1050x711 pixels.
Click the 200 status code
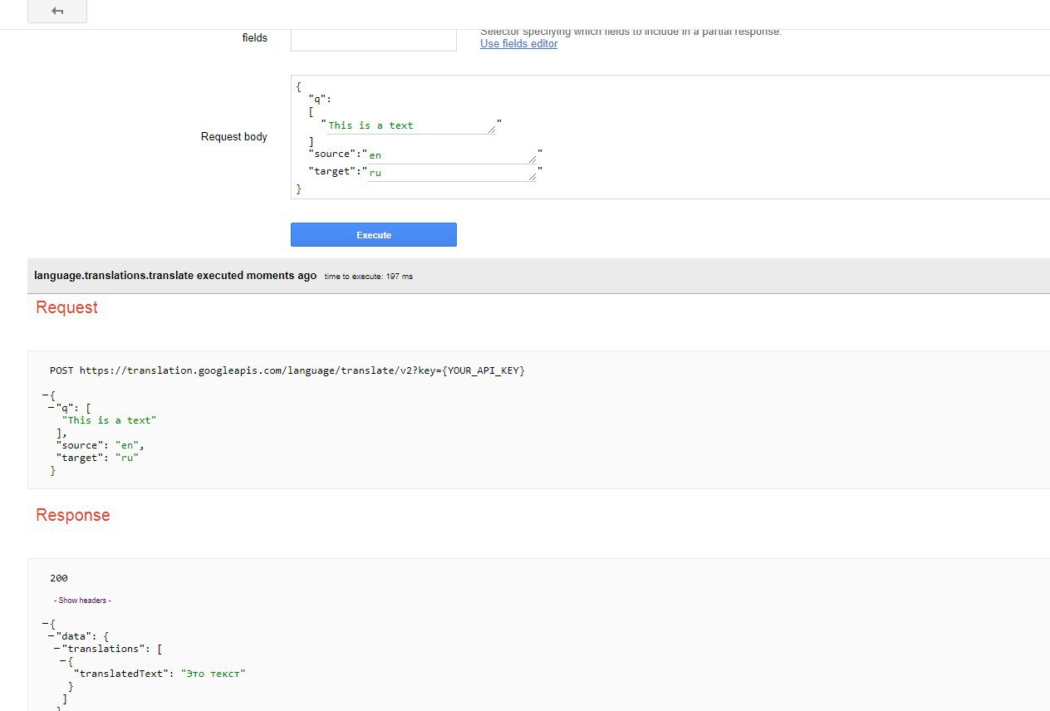(59, 578)
